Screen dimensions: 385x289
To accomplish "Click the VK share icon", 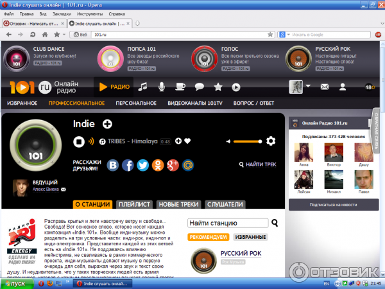I will tap(113, 166).
